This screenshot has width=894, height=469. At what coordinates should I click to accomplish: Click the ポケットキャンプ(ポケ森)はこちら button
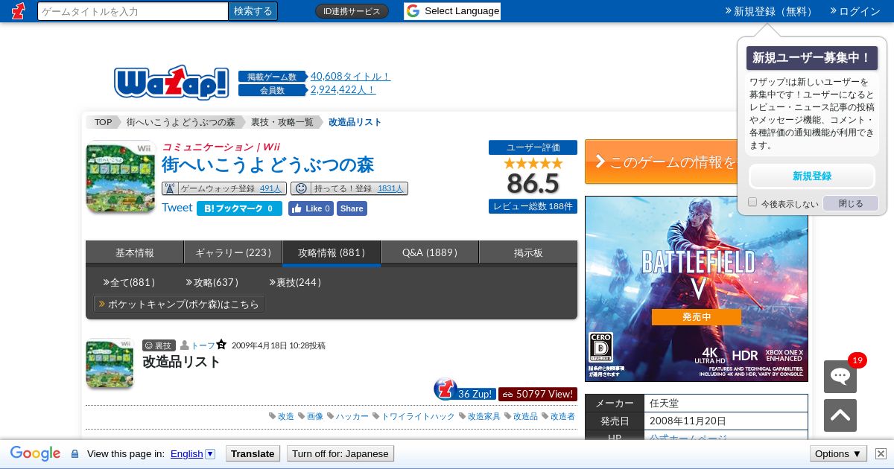pos(179,304)
